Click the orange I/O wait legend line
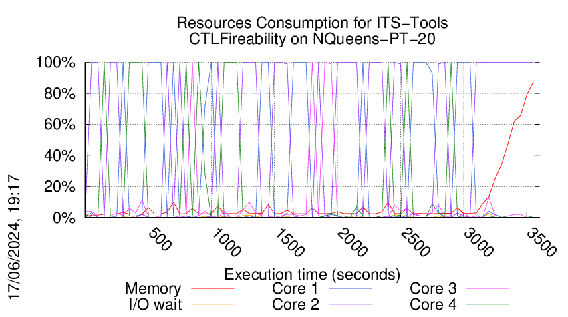Screen dimensions: 568x317 pyautogui.click(x=212, y=304)
